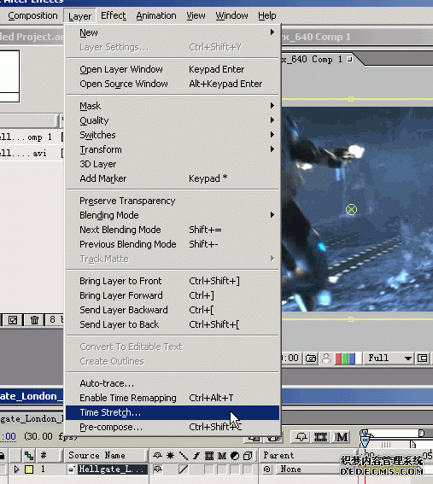The width and height of the screenshot is (433, 484).
Task: Click the motion blur M column header
Action: pos(222,455)
